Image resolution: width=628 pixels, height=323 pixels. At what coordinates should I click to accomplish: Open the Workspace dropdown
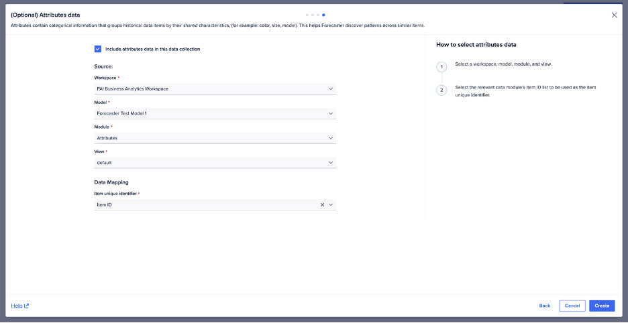[215, 88]
